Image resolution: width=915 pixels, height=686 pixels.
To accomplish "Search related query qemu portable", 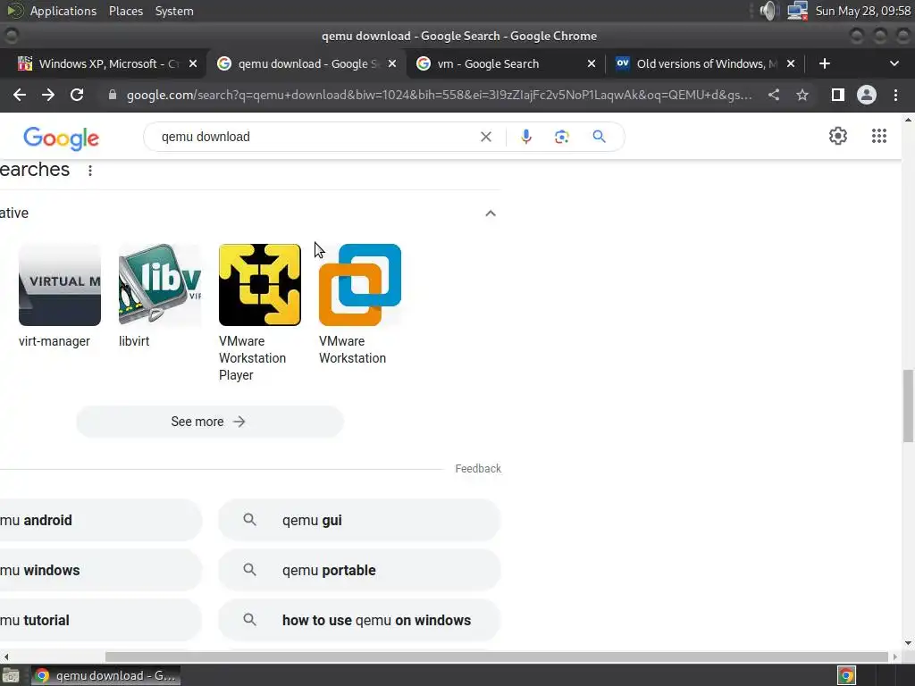I will (x=359, y=570).
